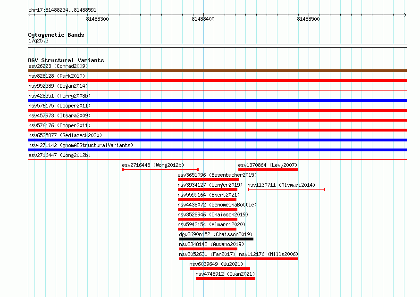This screenshot has width=420, height=297.
Task: Click dgv3690n152 (Chaisson2019) label
Action: pyautogui.click(x=216, y=234)
